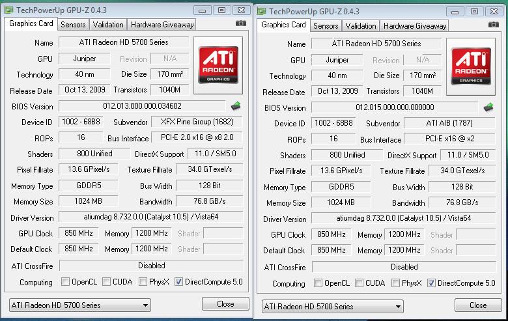The width and height of the screenshot is (508, 321).
Task: Click Memory Size 1024 MB in right window
Action: pos(341,202)
